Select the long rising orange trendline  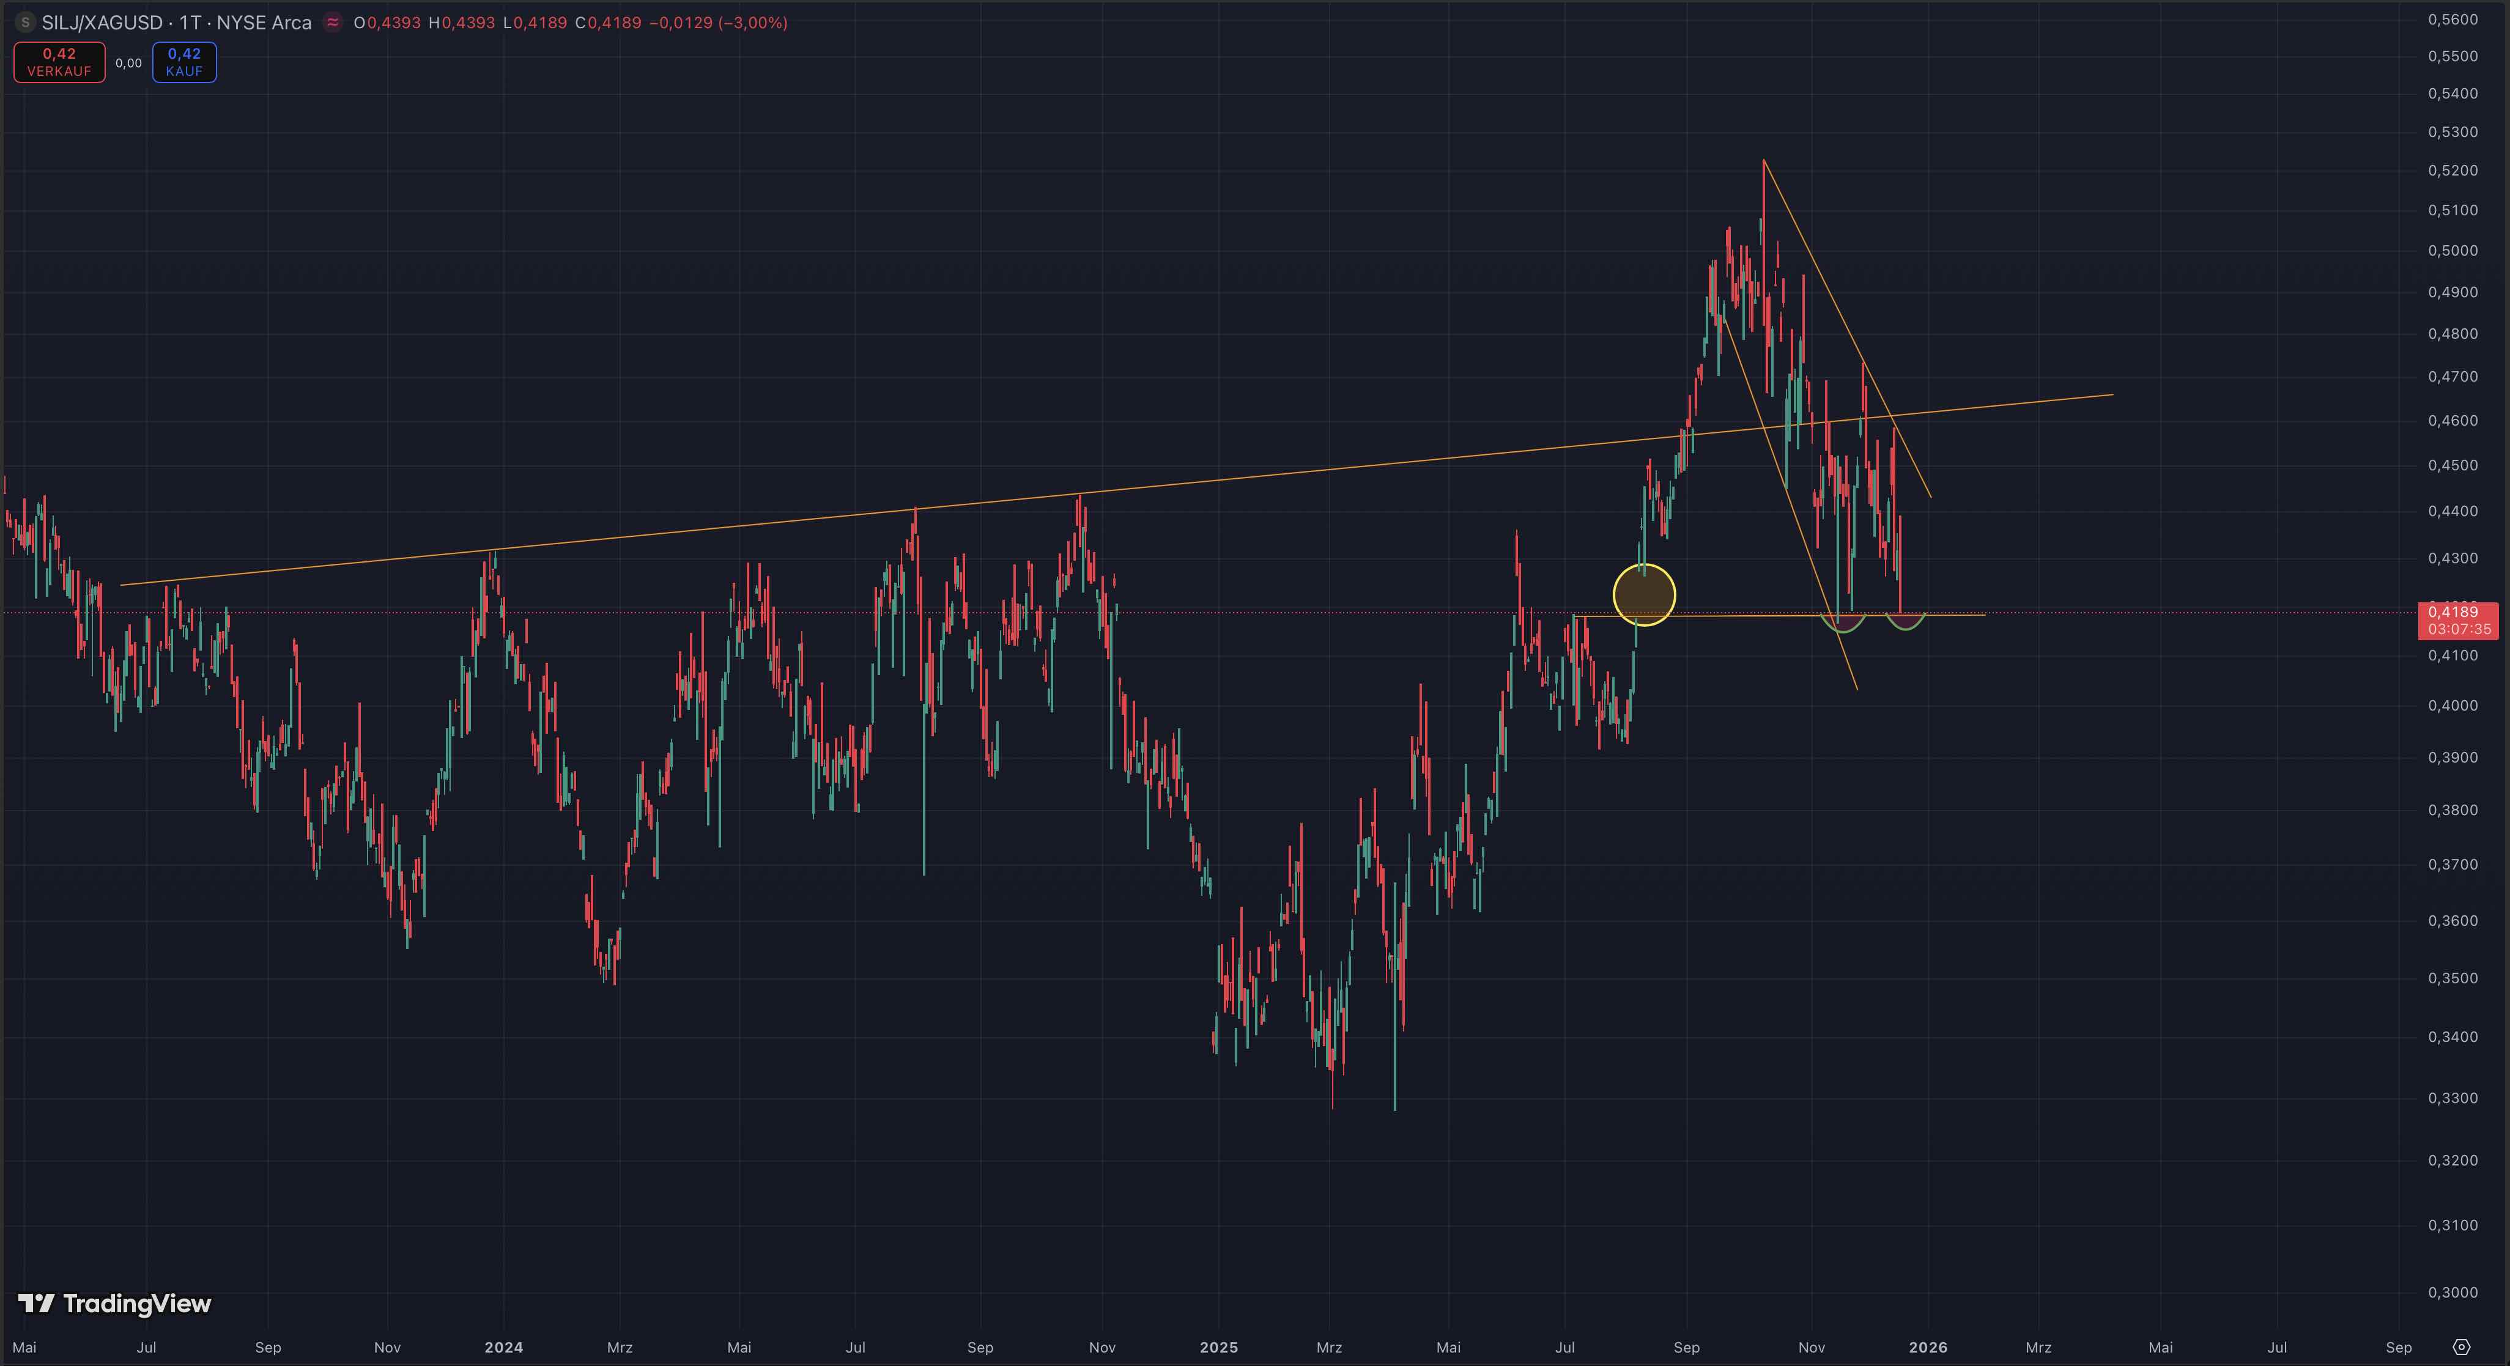1267,476
